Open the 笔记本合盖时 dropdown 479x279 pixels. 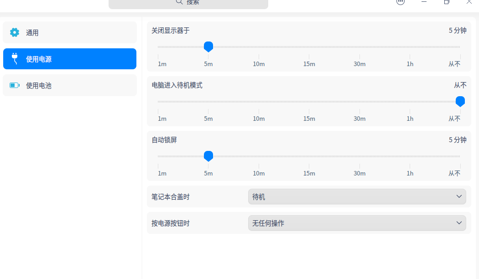pos(357,196)
